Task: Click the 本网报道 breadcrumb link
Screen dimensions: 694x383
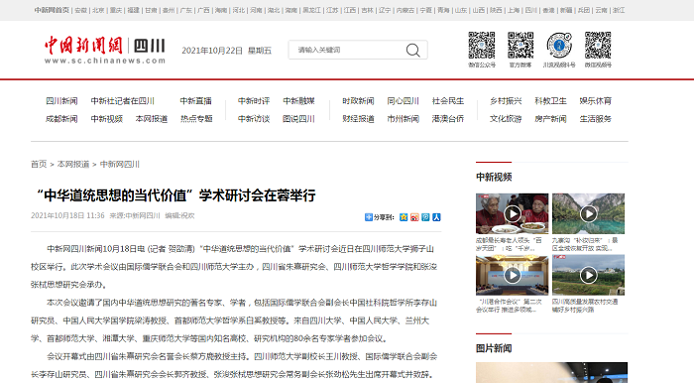Action: [73, 165]
